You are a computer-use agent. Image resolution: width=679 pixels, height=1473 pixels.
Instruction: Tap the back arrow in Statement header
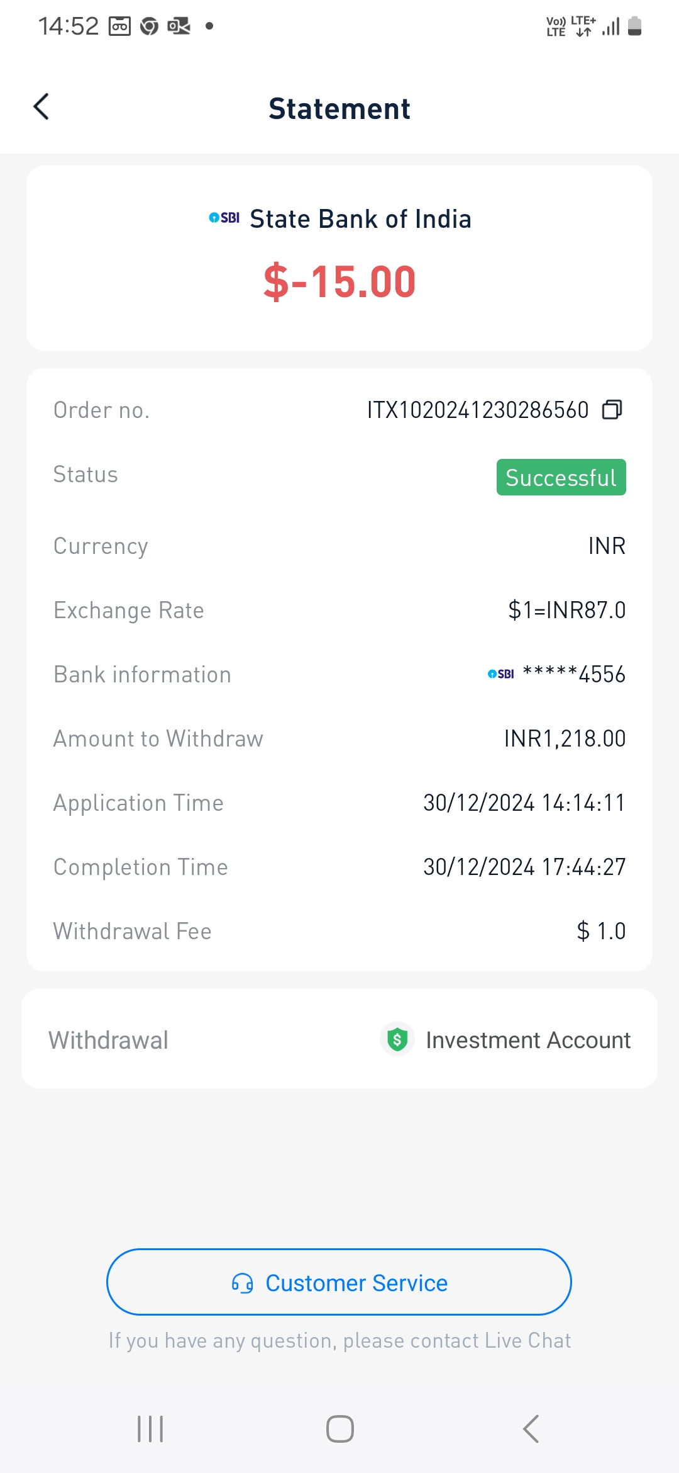(x=41, y=107)
